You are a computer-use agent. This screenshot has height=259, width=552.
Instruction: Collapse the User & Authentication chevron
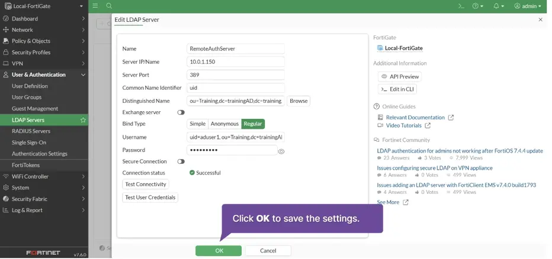83,75
